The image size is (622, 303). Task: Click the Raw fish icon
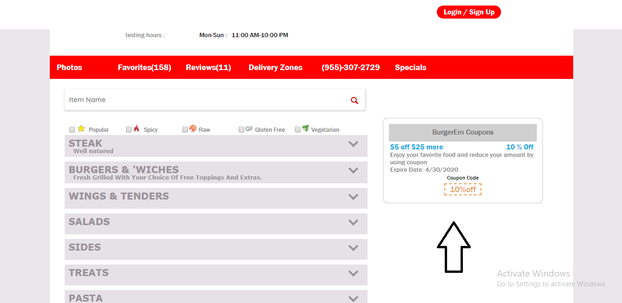click(193, 129)
